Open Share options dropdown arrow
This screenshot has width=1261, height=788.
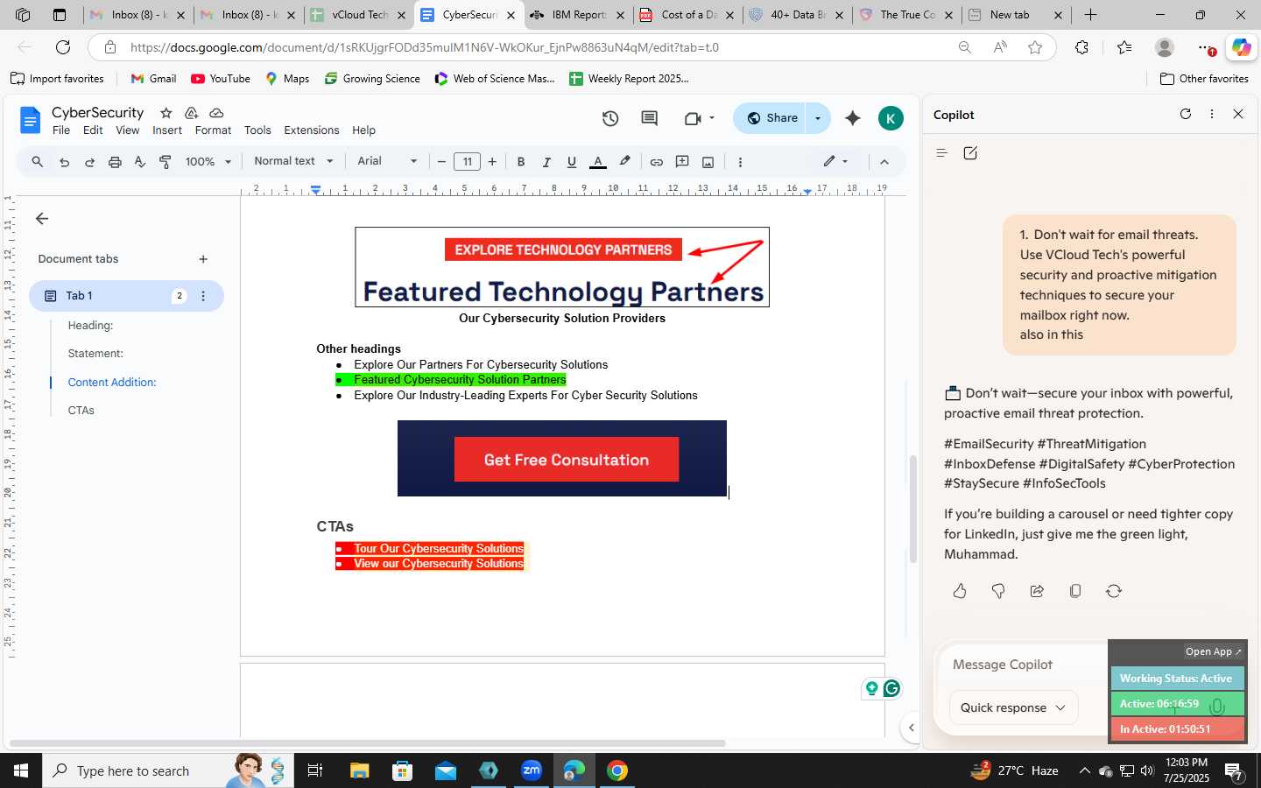[x=818, y=118]
